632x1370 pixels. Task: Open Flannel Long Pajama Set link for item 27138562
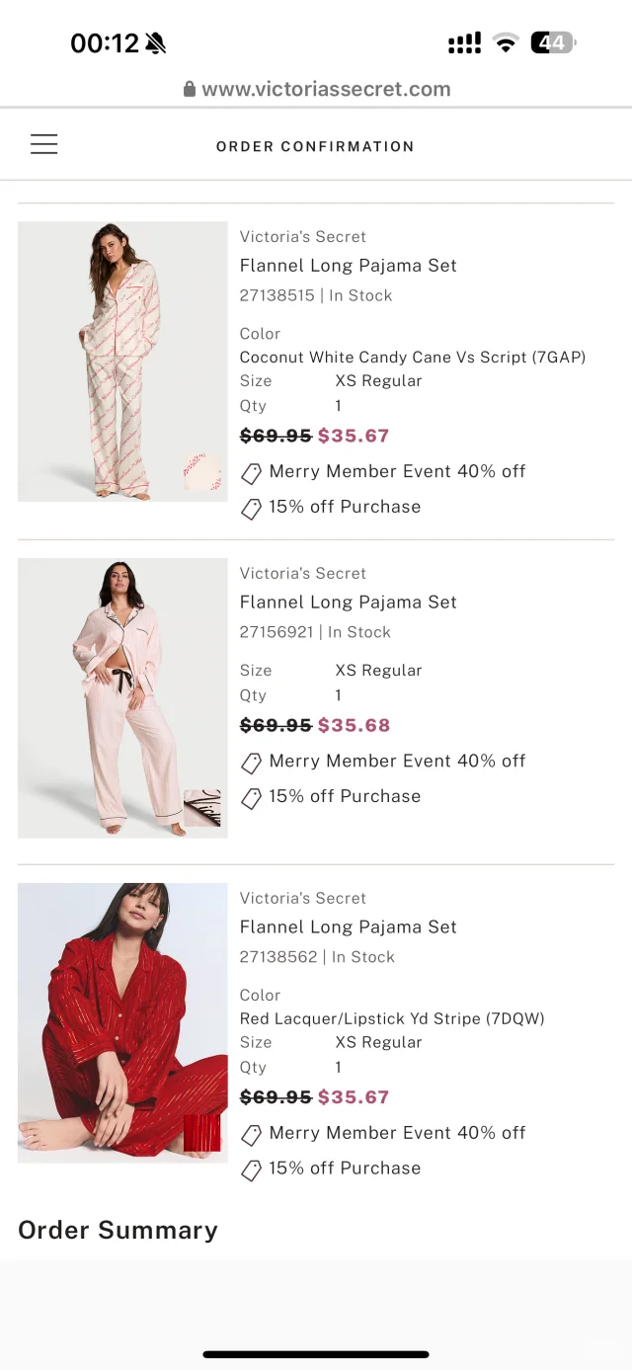click(x=348, y=927)
